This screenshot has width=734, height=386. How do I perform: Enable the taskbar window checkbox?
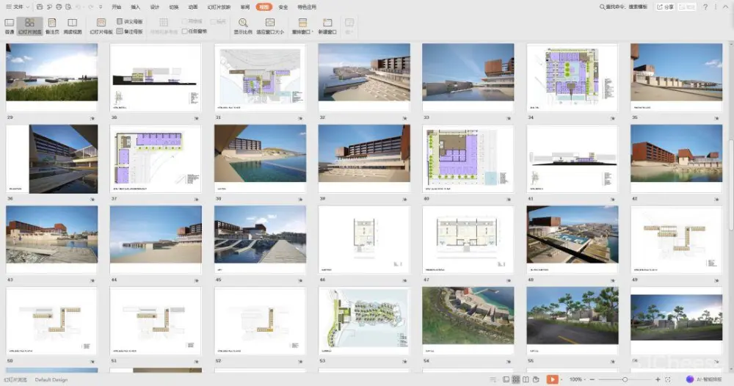(185, 32)
